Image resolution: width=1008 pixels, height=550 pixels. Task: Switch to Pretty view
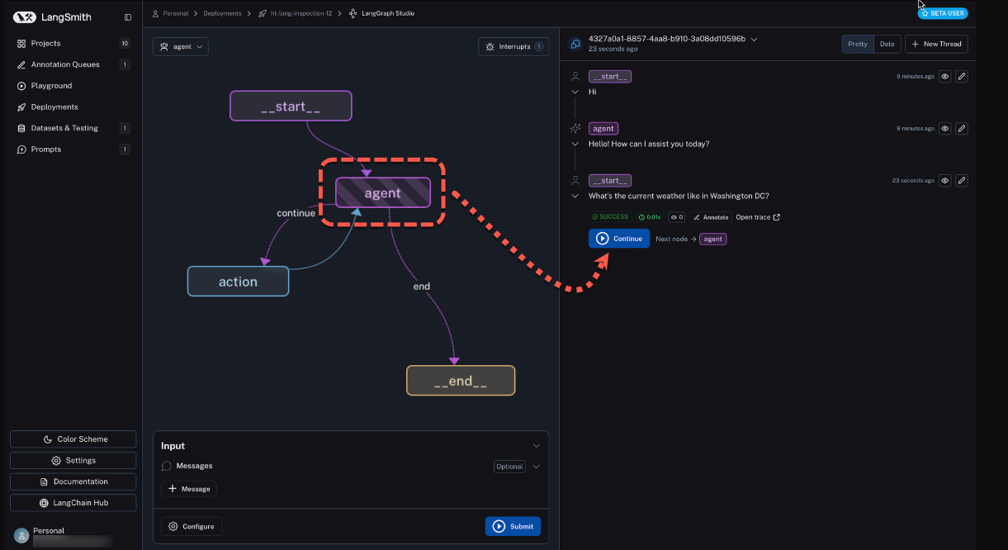coord(858,44)
